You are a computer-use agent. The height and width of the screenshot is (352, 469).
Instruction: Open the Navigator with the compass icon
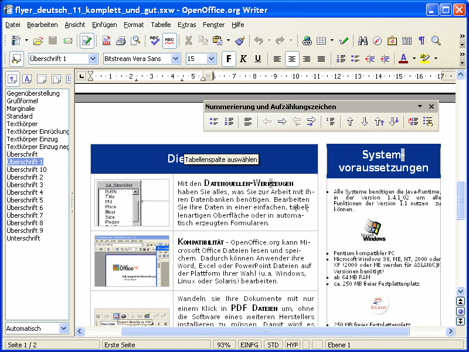coord(378,40)
